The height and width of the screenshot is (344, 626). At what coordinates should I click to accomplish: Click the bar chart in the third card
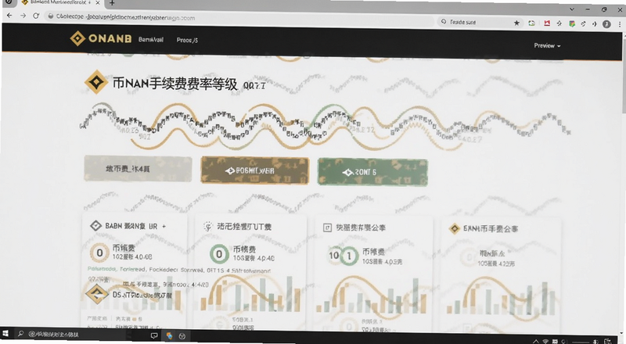click(372, 295)
